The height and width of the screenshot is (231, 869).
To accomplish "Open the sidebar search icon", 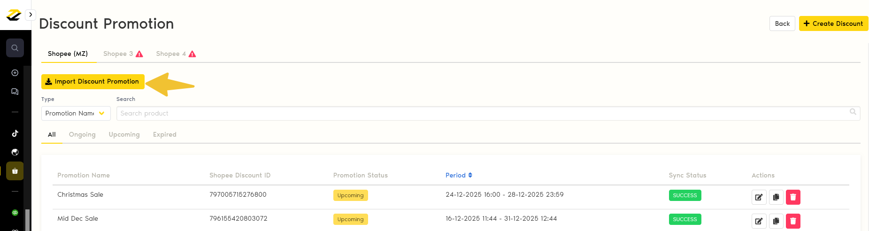I will [x=15, y=48].
